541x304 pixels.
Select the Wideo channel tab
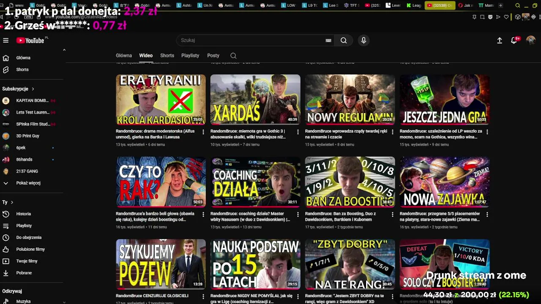[146, 56]
